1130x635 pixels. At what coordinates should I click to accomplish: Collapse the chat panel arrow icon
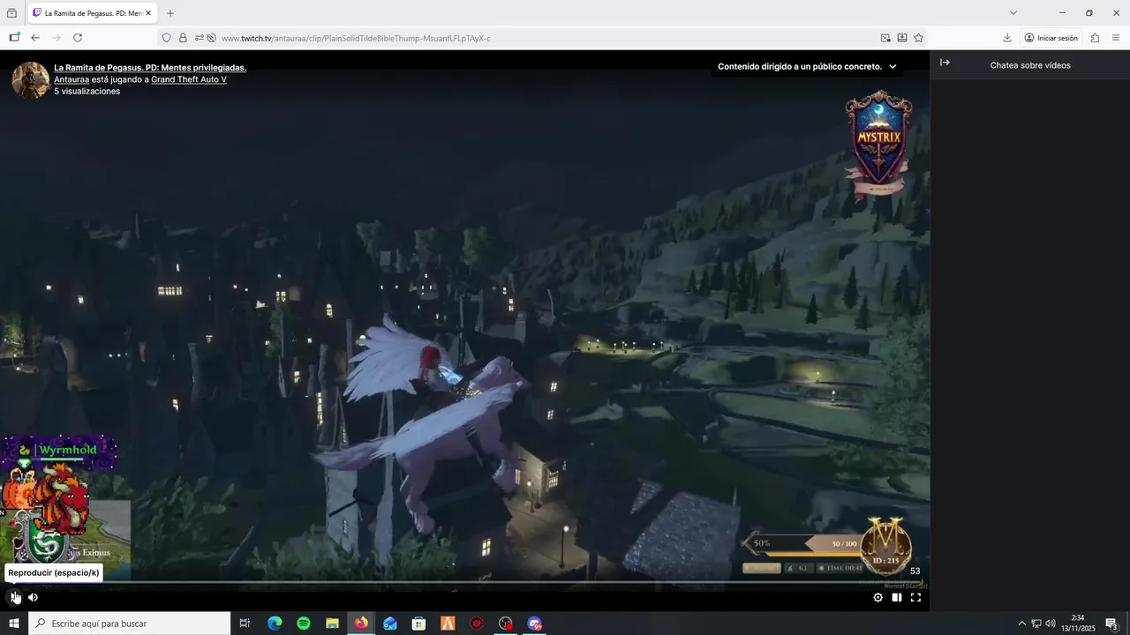(x=945, y=63)
